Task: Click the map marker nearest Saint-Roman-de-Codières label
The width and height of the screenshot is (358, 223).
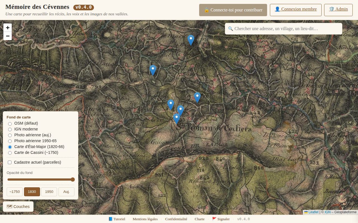Action: pos(176,118)
